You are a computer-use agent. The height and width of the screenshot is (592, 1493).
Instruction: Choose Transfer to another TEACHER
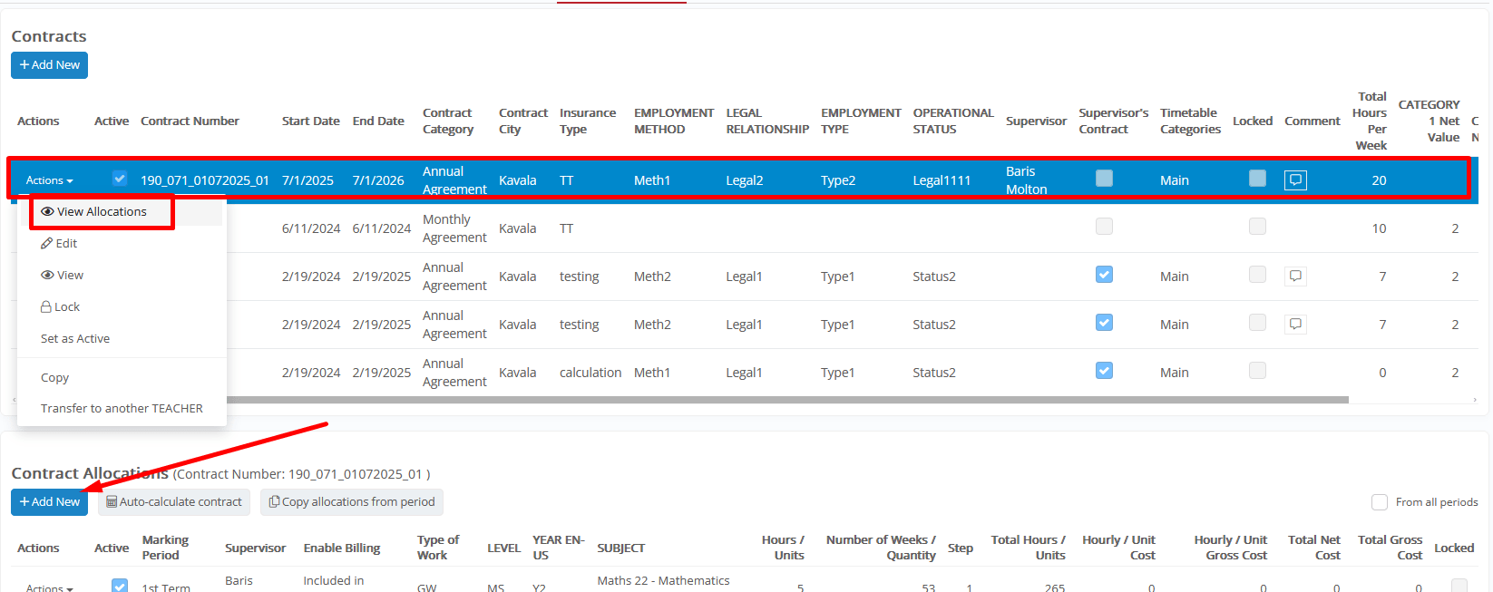(122, 408)
